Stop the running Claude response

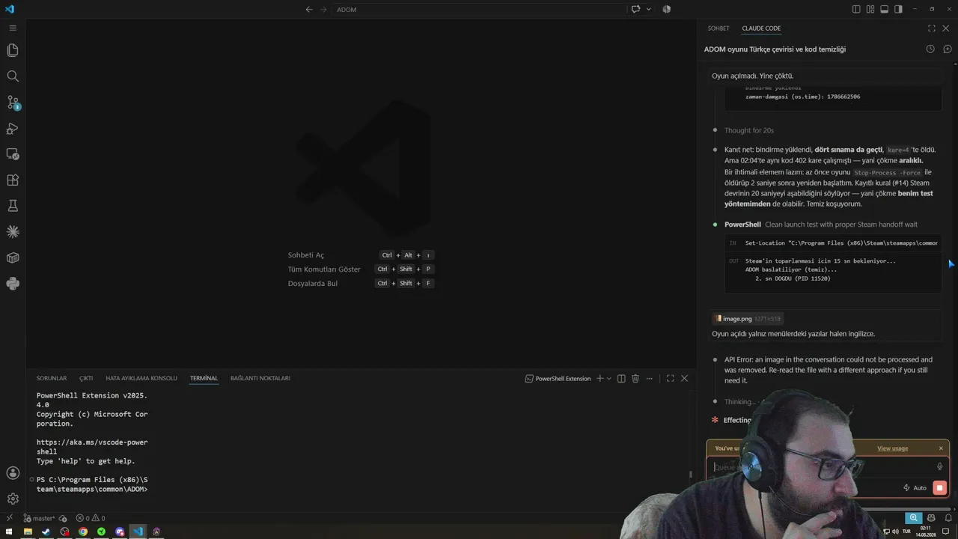[x=939, y=488]
